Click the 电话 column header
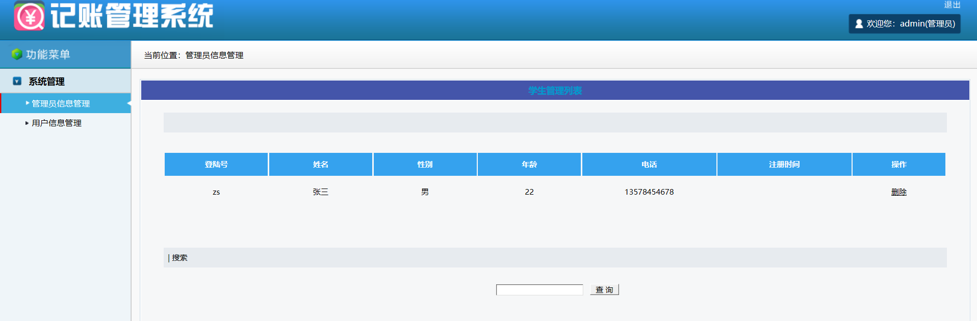 649,165
